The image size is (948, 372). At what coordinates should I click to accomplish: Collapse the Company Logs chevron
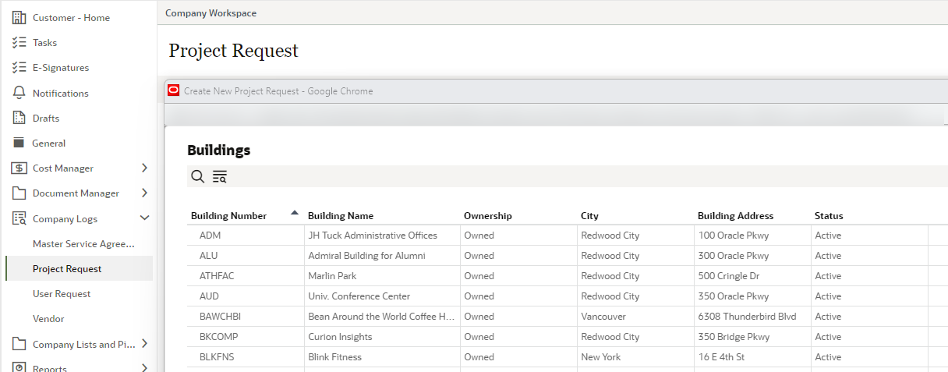pos(144,218)
